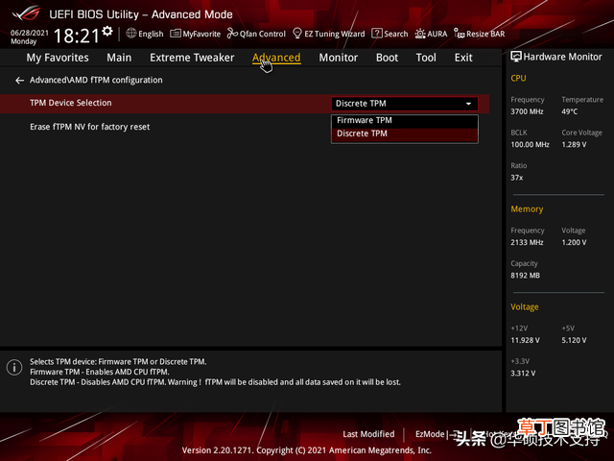Click the globe language icon
Image resolution: width=614 pixels, height=461 pixels.
point(131,34)
